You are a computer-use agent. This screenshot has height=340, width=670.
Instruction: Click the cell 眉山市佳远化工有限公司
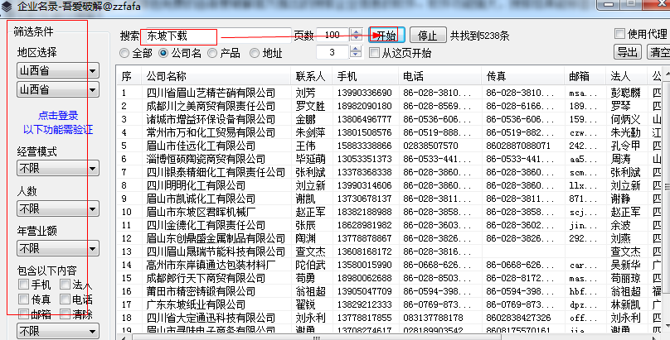[201, 146]
